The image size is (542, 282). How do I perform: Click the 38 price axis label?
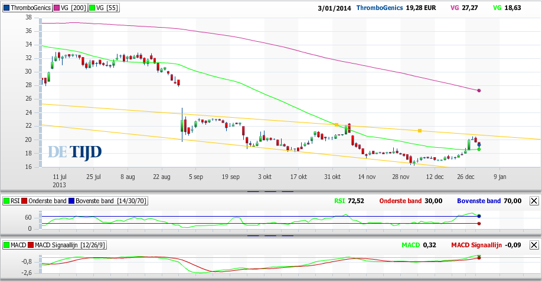point(28,17)
